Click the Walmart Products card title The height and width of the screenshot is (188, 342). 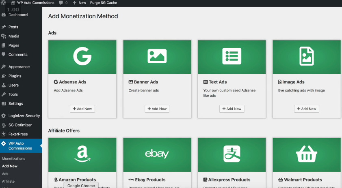coord(300,179)
